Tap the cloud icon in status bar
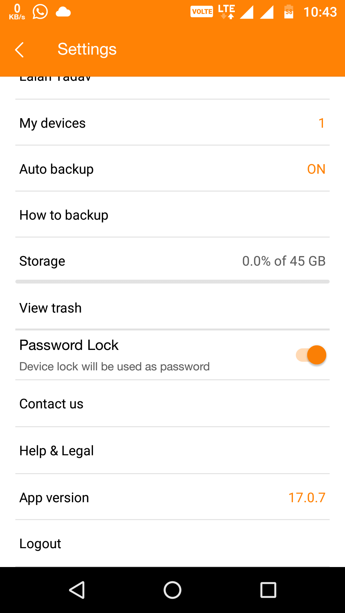The image size is (345, 613). click(x=63, y=12)
